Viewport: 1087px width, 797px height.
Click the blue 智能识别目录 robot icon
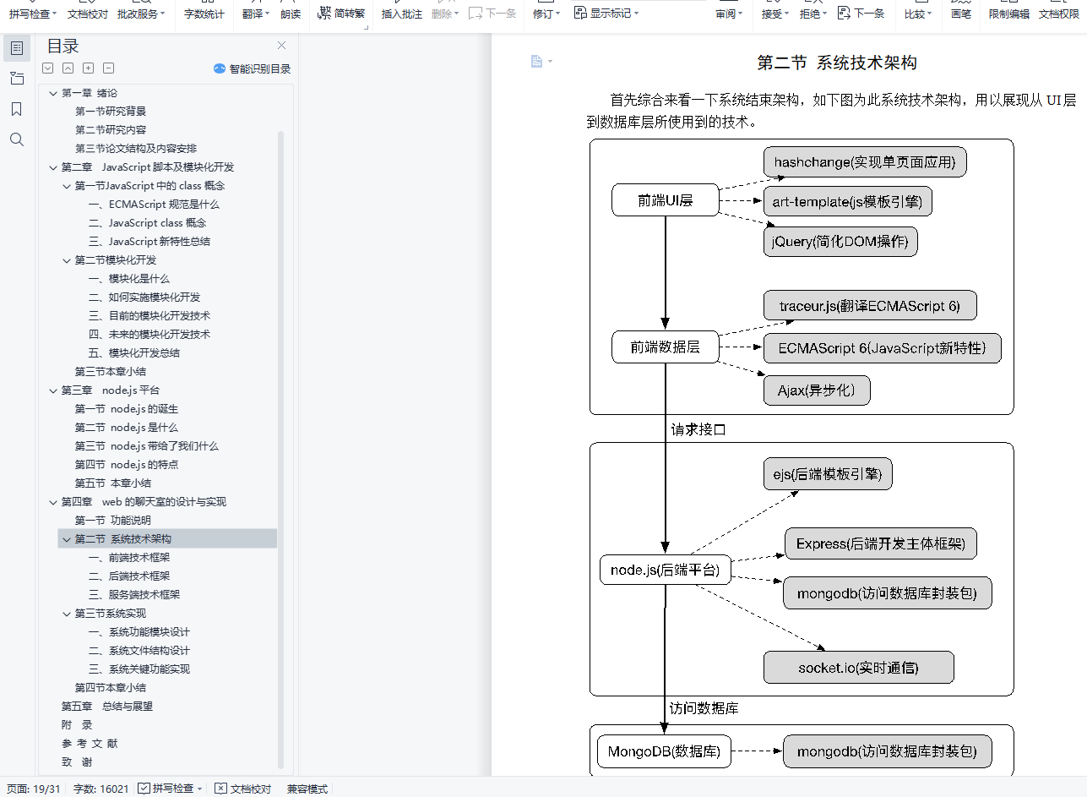click(220, 69)
